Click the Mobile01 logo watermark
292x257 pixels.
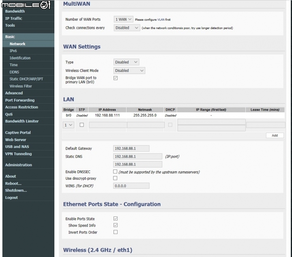(25, 5)
